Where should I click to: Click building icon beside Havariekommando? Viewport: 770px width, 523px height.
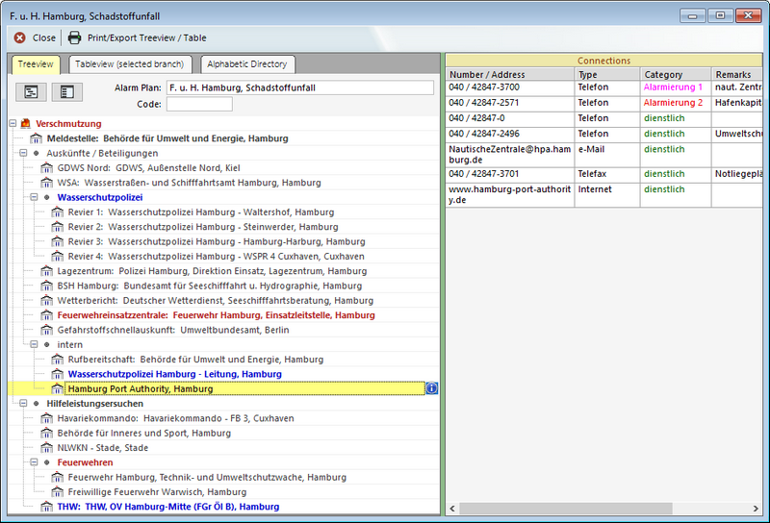(46, 418)
